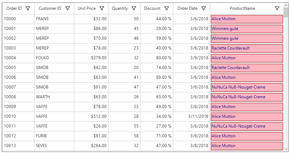Select unit price $264.00
The height and width of the screenshot is (153, 290).
coord(91,146)
